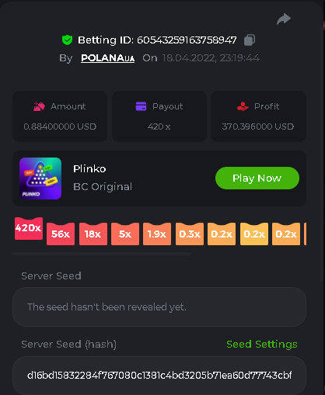The width and height of the screenshot is (325, 395).
Task: Select the 0.3x multiplier tile
Action: 190,234
